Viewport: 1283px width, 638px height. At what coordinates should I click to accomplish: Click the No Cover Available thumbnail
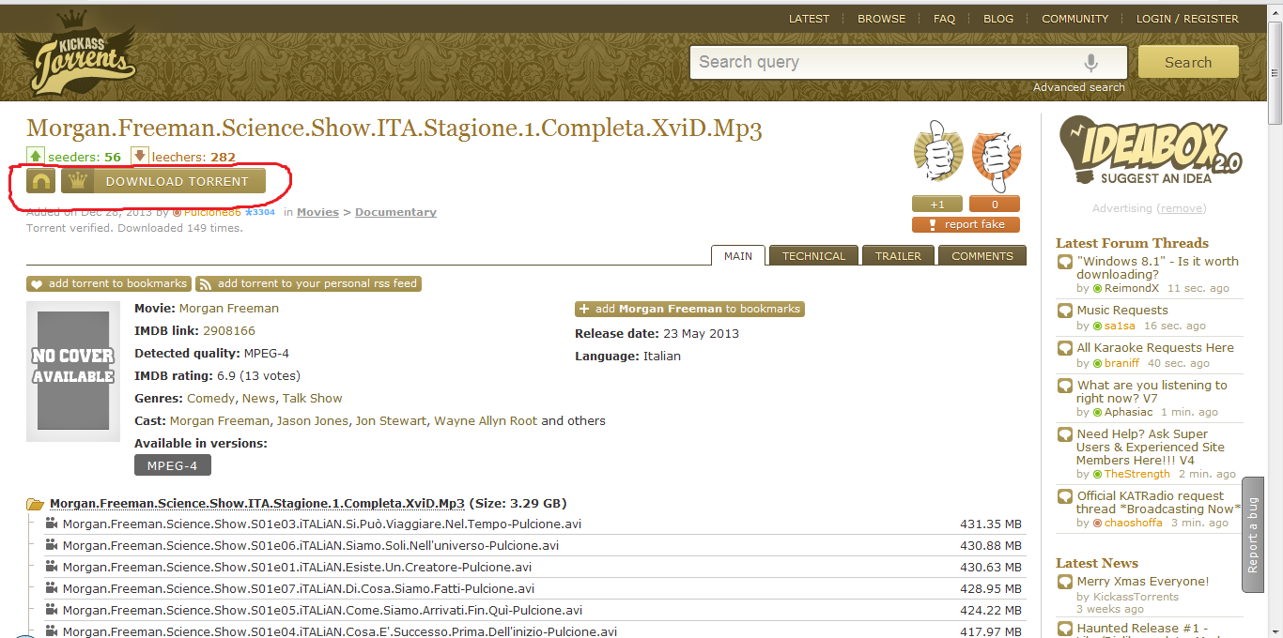[73, 372]
